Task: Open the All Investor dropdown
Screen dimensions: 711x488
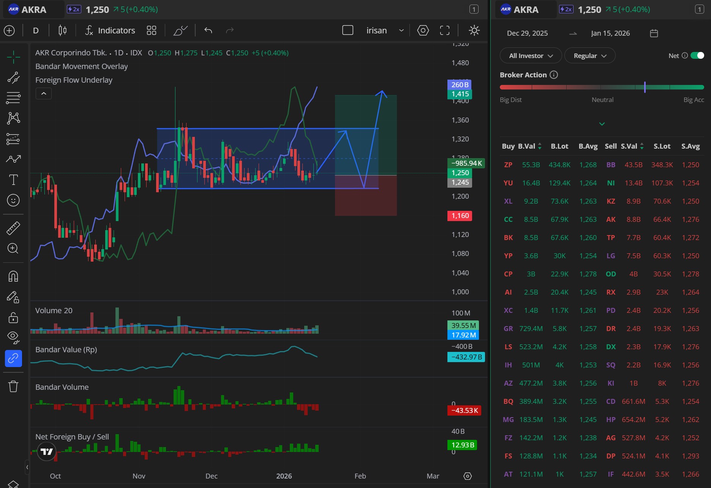Action: pyautogui.click(x=530, y=56)
